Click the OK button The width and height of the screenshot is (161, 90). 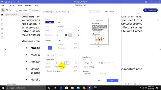[112, 80]
